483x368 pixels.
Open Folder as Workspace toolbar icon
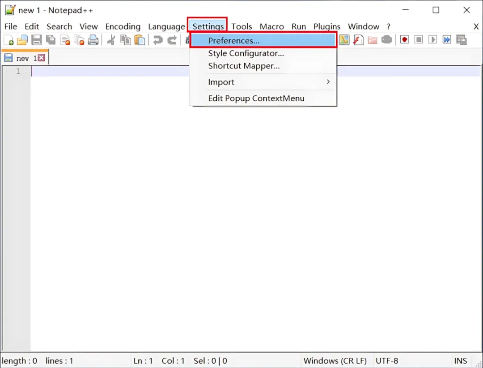point(373,40)
